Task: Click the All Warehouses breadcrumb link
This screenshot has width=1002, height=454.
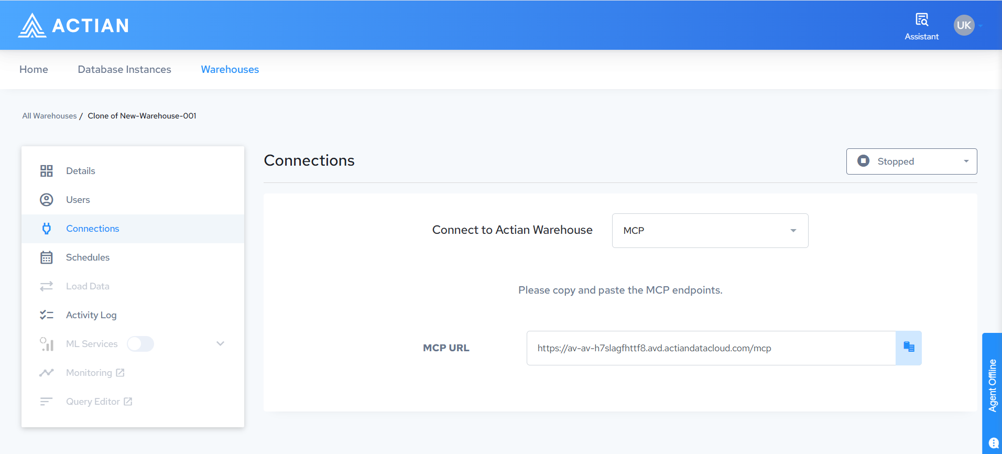Action: point(49,116)
